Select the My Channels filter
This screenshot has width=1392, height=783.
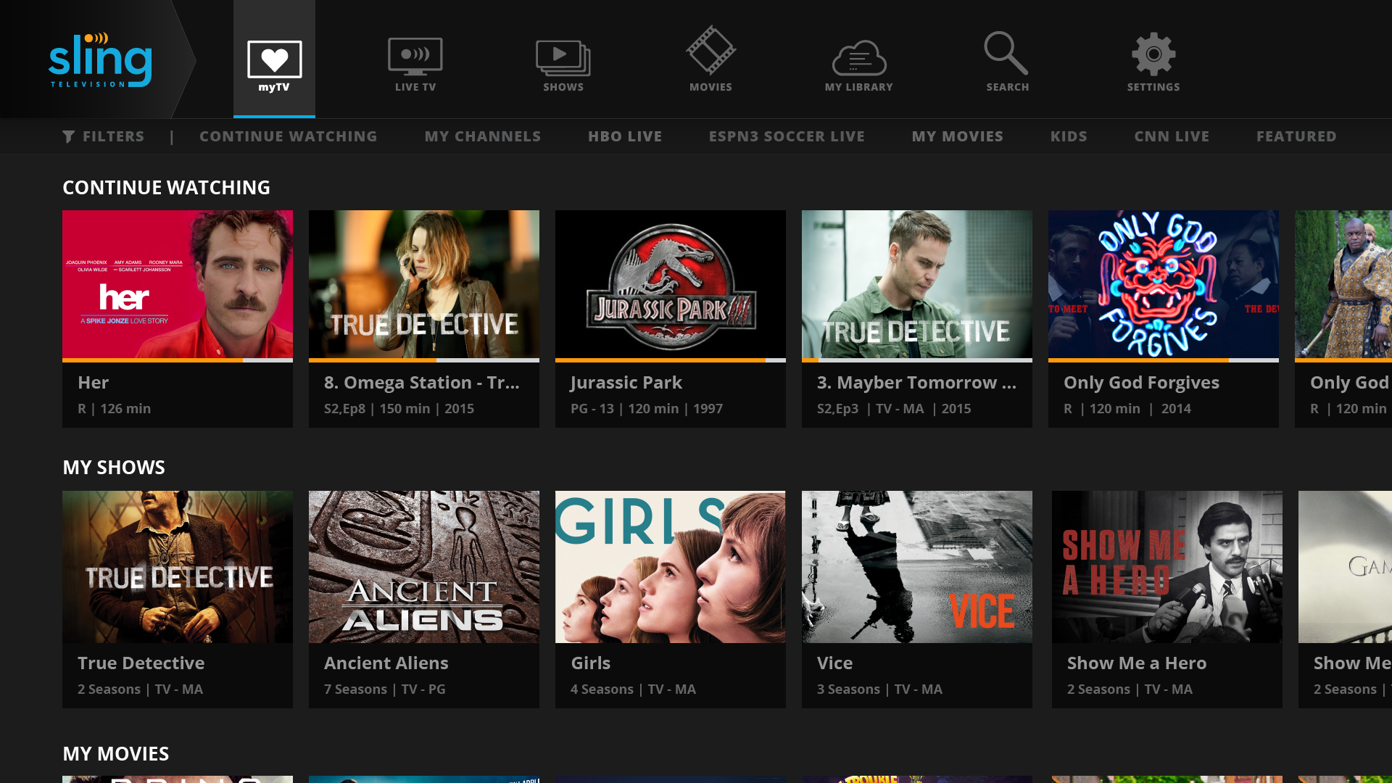(x=482, y=136)
